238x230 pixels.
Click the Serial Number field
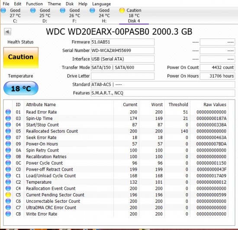tap(122, 51)
